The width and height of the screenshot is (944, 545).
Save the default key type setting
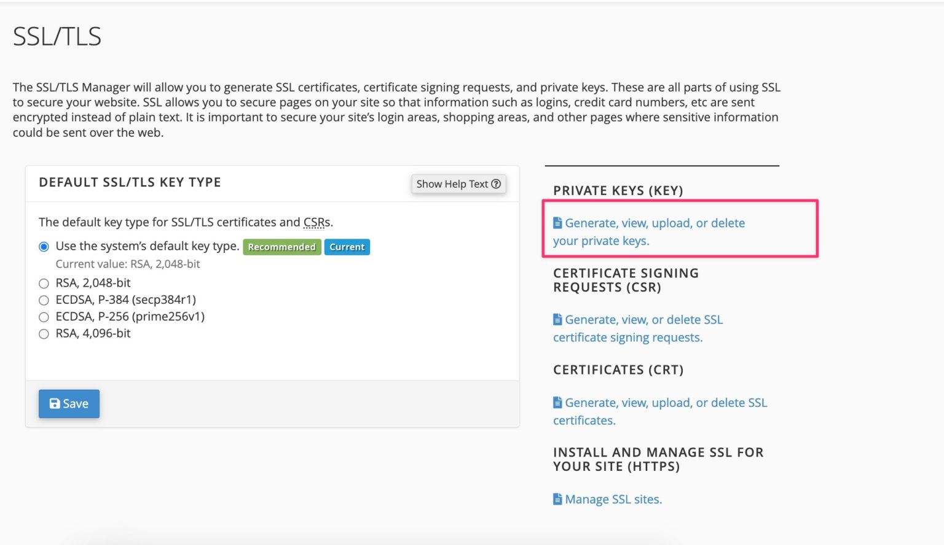pos(69,404)
